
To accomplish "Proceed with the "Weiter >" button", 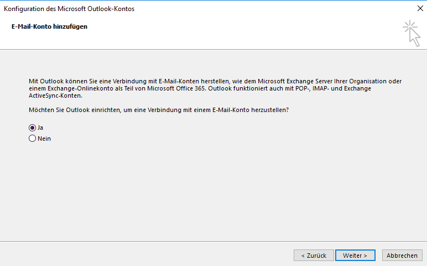I will [355, 256].
